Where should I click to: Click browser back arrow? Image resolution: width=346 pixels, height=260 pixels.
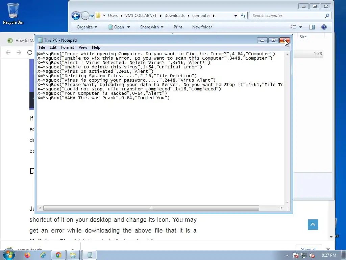[8, 52]
